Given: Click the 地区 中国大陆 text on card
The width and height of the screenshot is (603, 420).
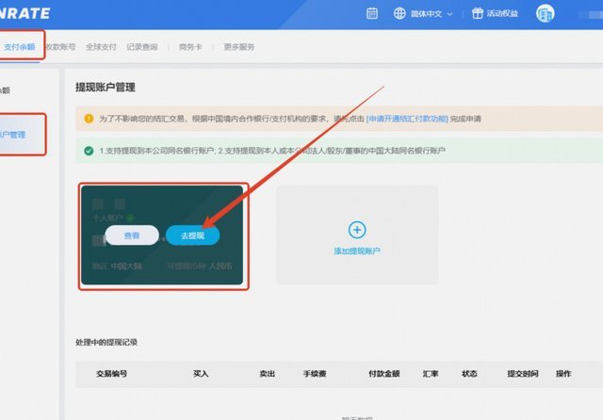Looking at the screenshot, I should click(x=117, y=266).
